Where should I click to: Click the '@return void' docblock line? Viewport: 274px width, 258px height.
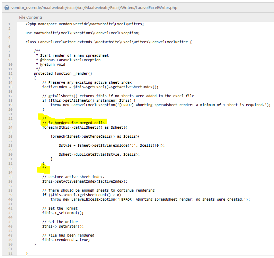[x=51, y=65]
